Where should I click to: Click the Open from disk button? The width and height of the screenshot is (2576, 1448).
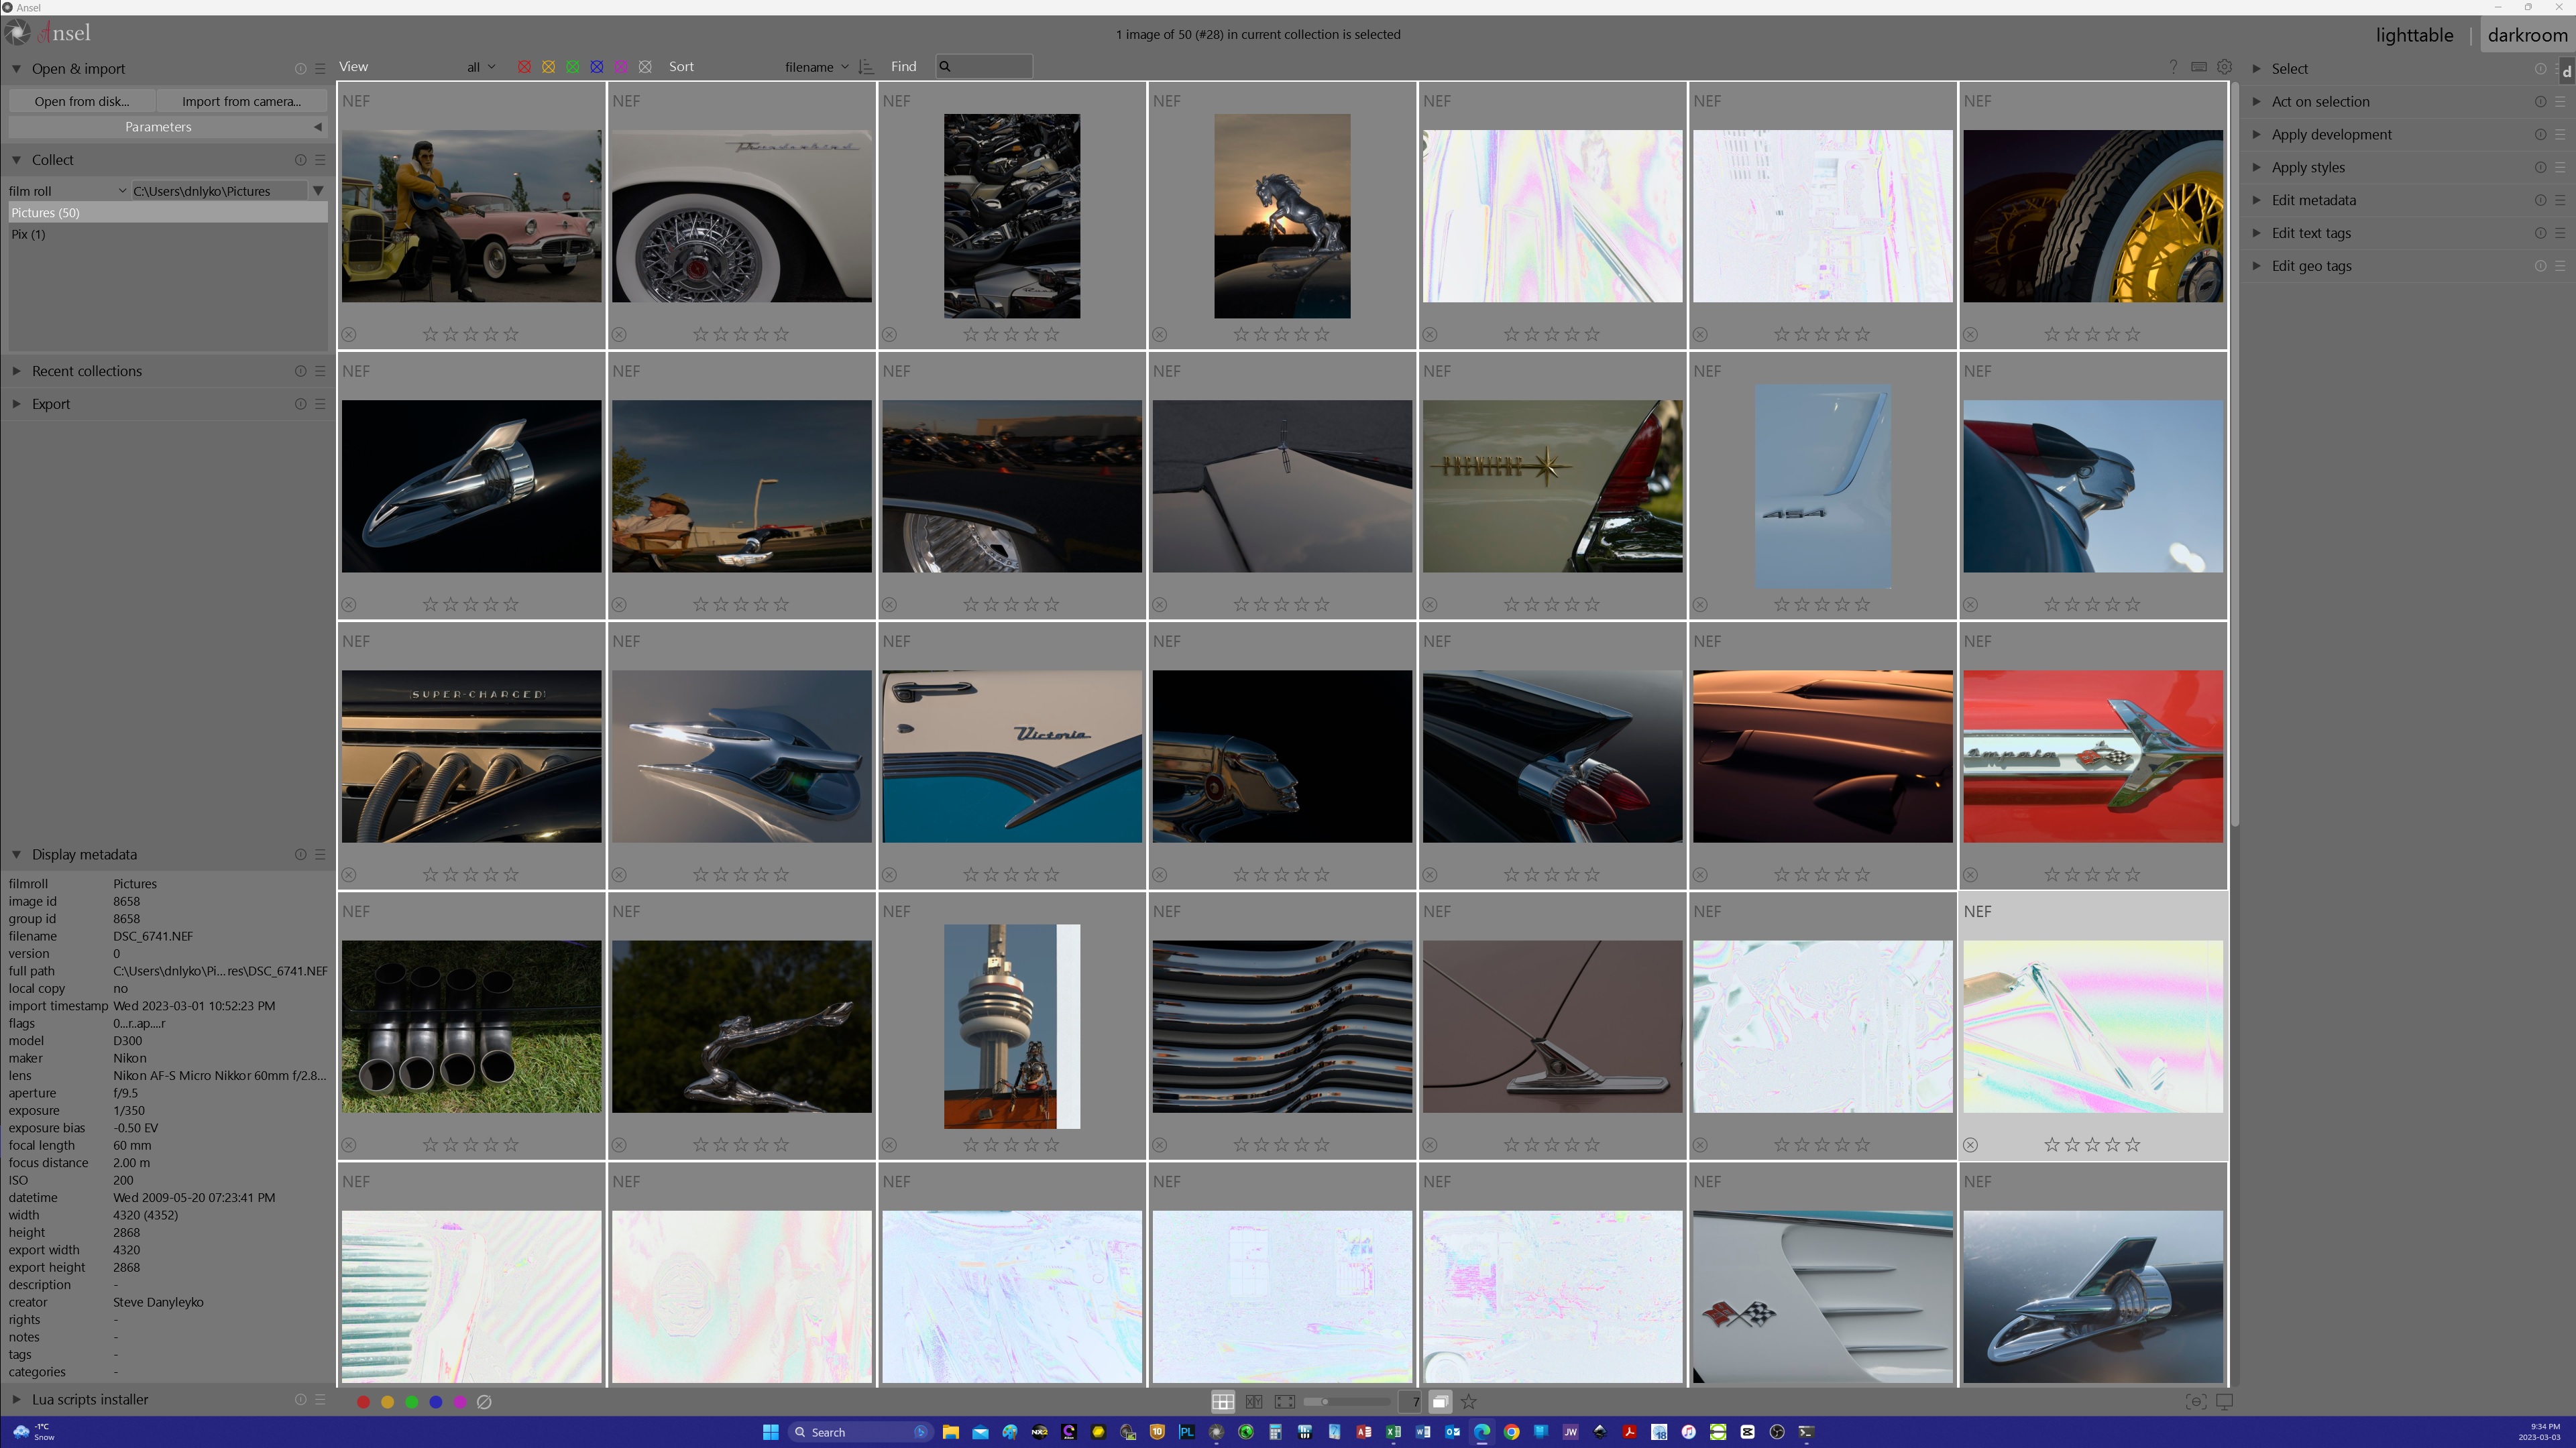coord(82,101)
